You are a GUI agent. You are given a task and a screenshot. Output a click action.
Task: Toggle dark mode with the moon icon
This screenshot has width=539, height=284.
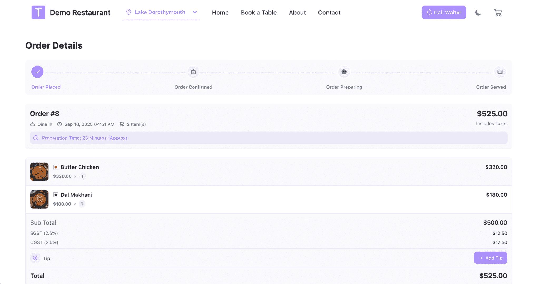(478, 12)
